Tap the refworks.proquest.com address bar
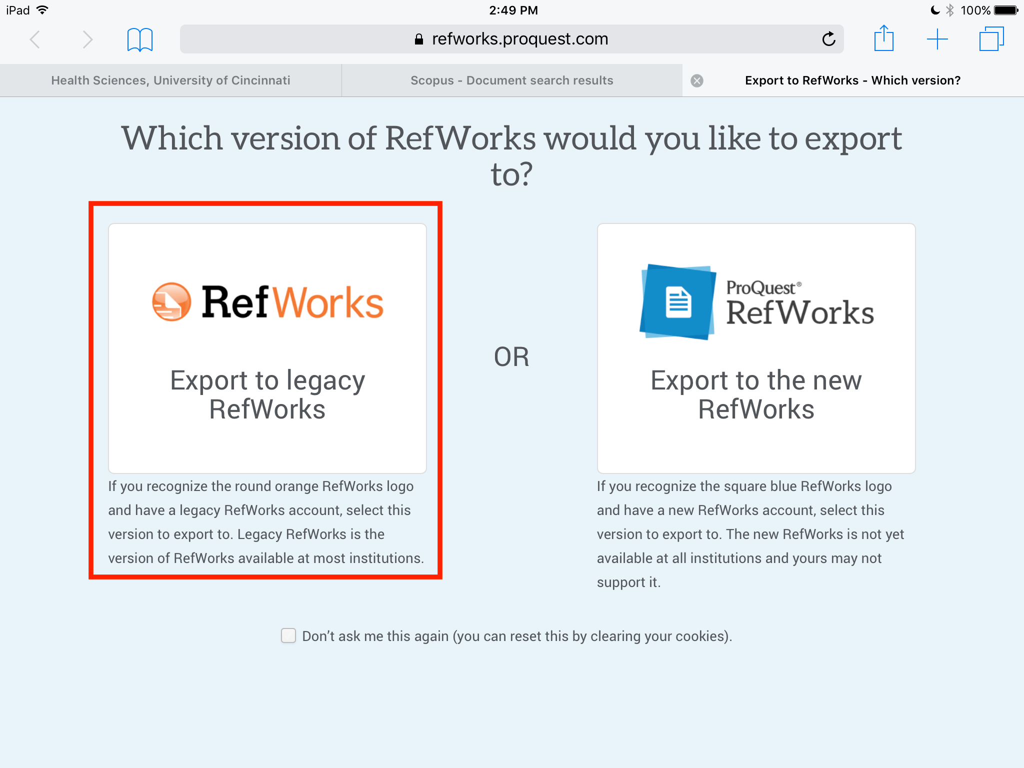Image resolution: width=1024 pixels, height=768 pixels. tap(511, 39)
